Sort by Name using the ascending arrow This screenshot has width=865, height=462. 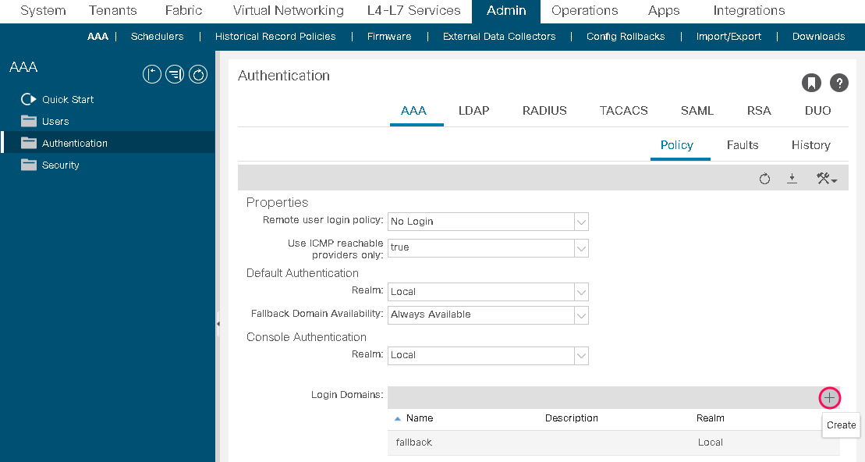coord(398,418)
